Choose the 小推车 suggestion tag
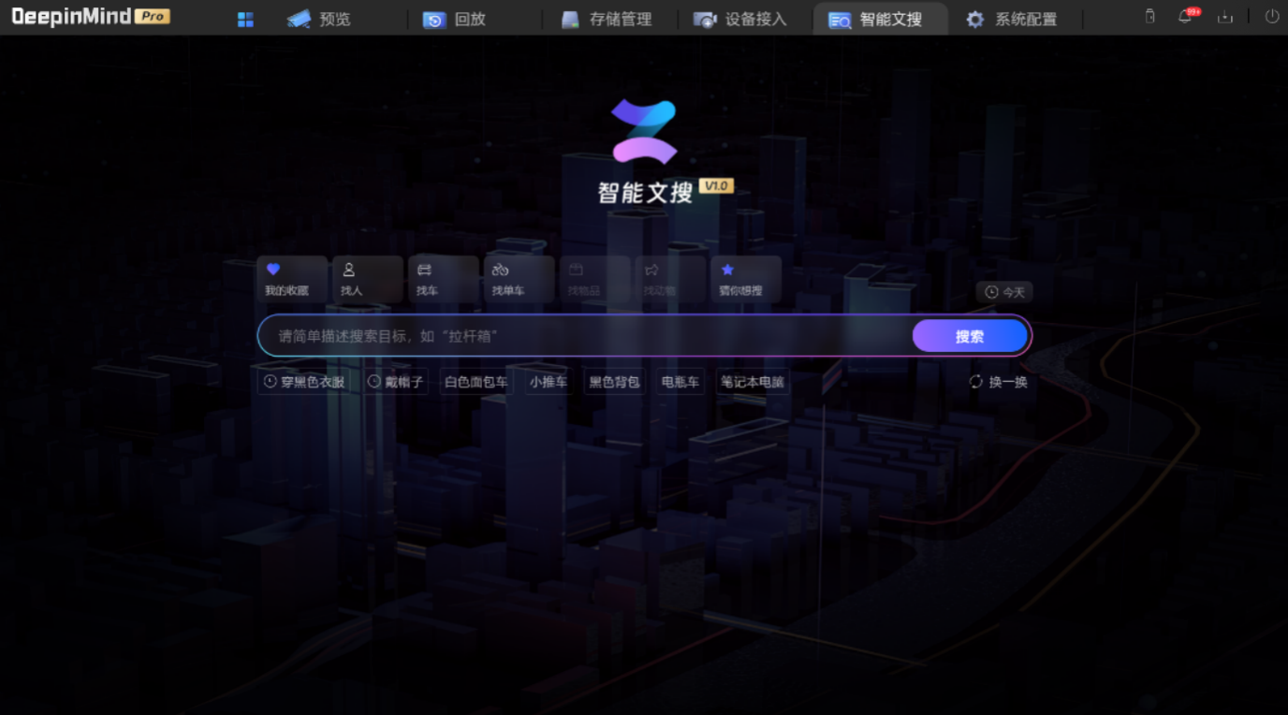The width and height of the screenshot is (1288, 715). (549, 382)
